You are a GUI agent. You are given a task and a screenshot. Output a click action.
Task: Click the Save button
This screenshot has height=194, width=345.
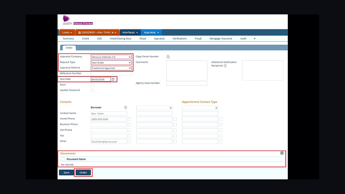point(66,172)
